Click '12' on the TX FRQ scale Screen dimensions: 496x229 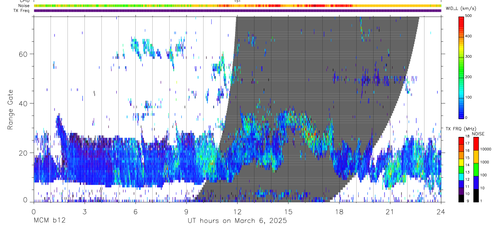[467, 179]
